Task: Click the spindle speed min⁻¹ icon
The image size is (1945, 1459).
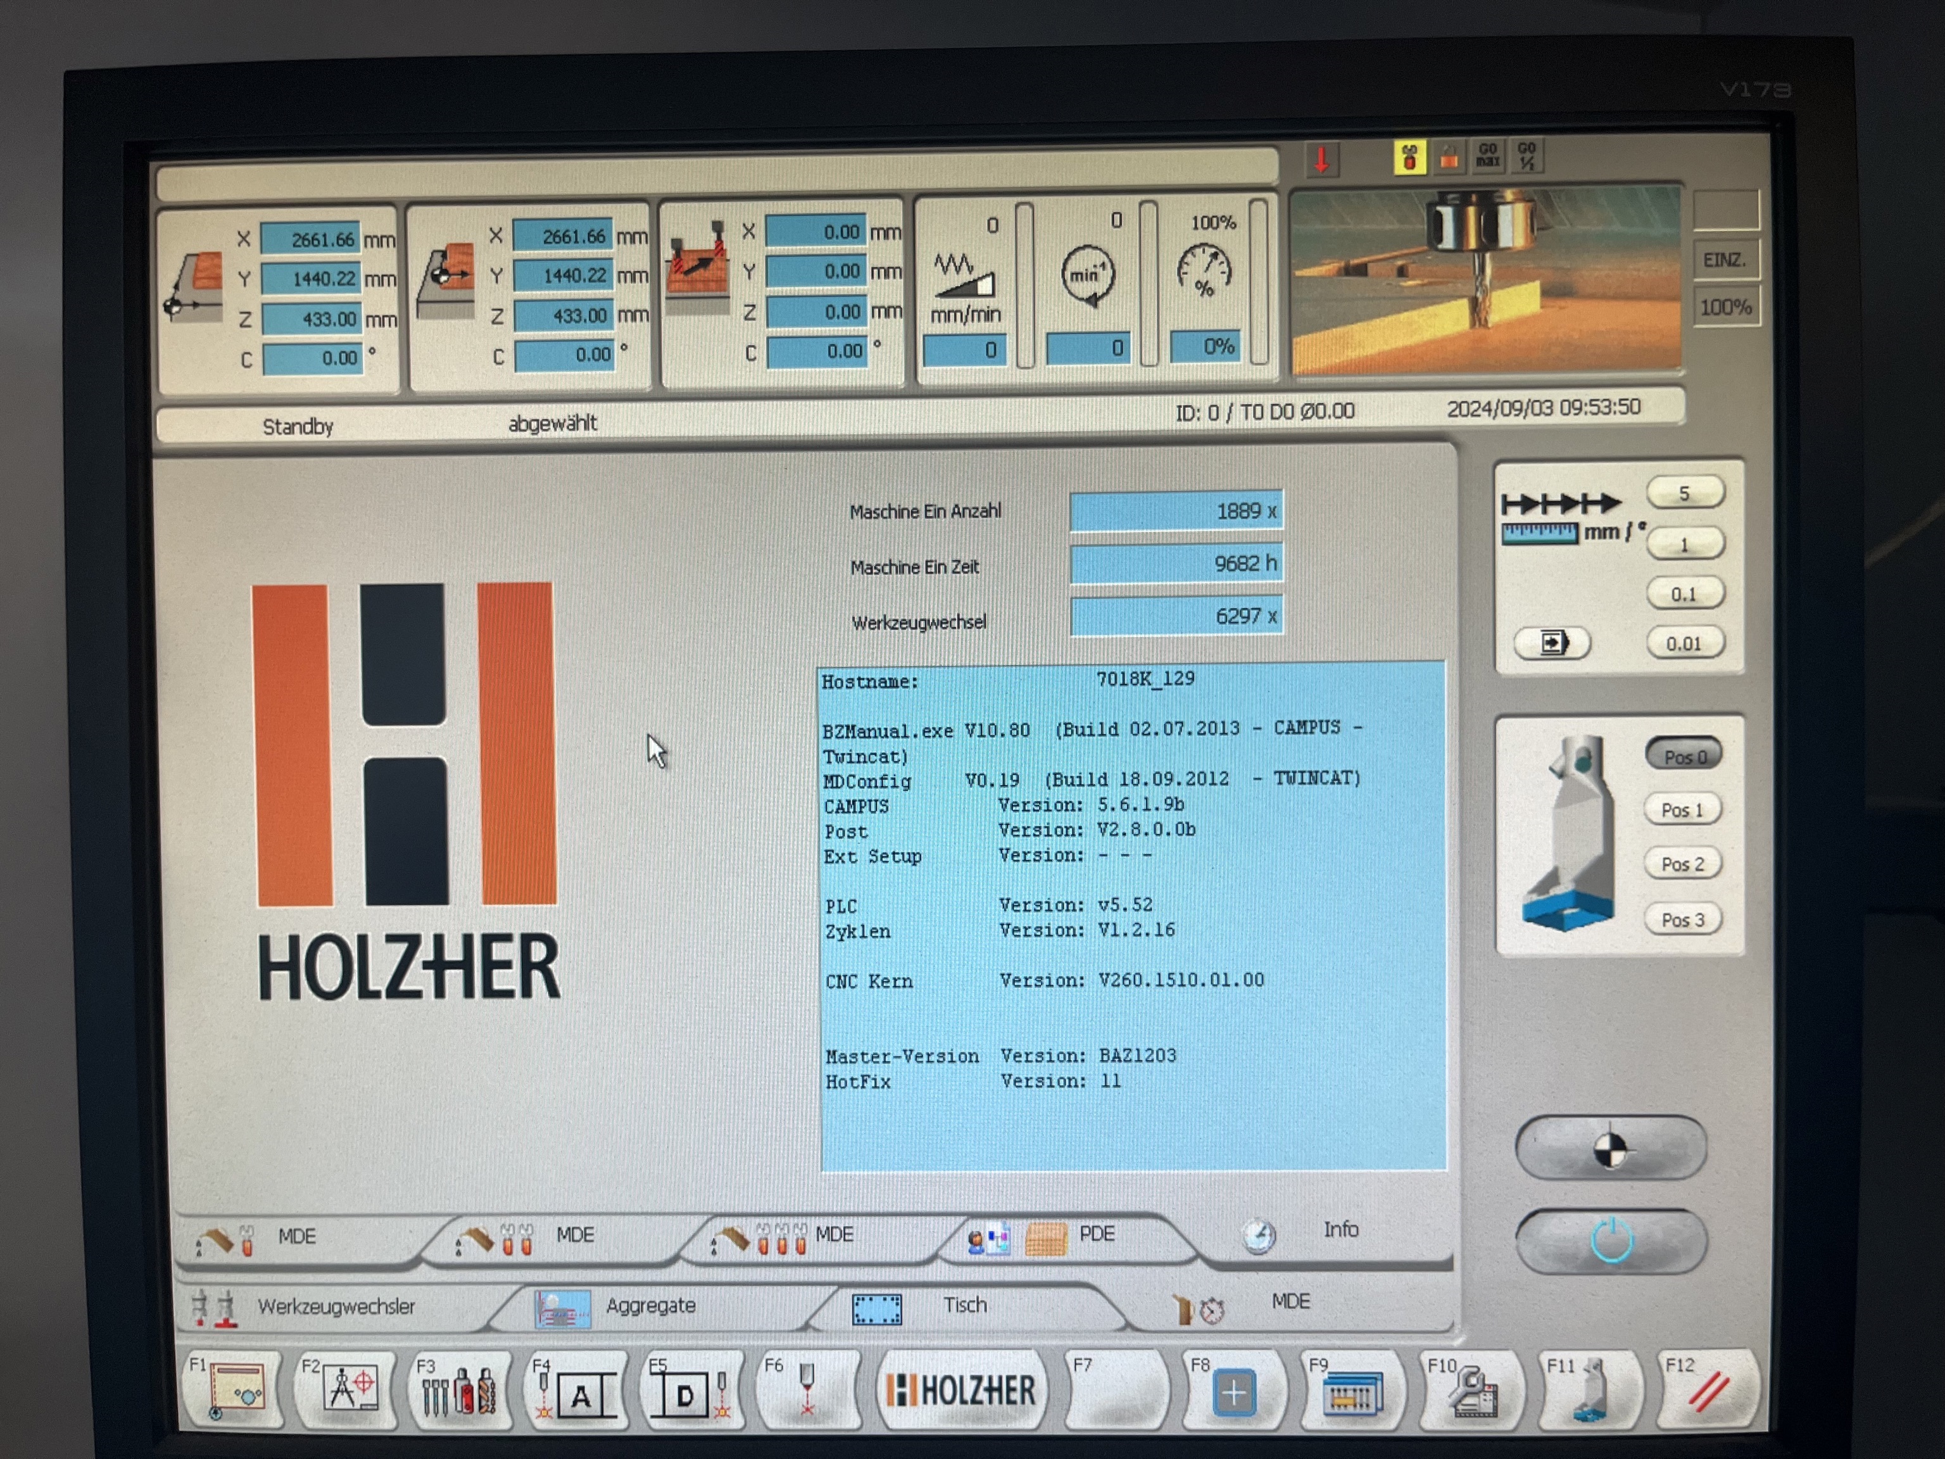Action: coord(1088,274)
